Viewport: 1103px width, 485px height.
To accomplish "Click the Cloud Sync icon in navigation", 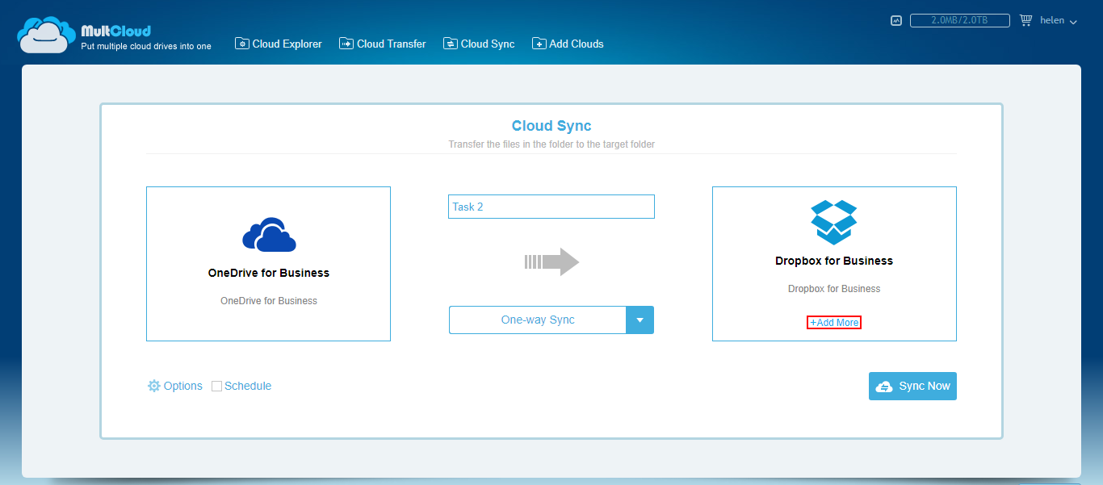I will click(451, 44).
